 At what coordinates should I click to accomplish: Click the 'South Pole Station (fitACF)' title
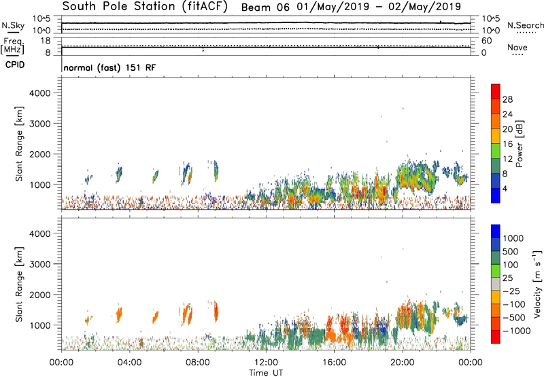(145, 6)
